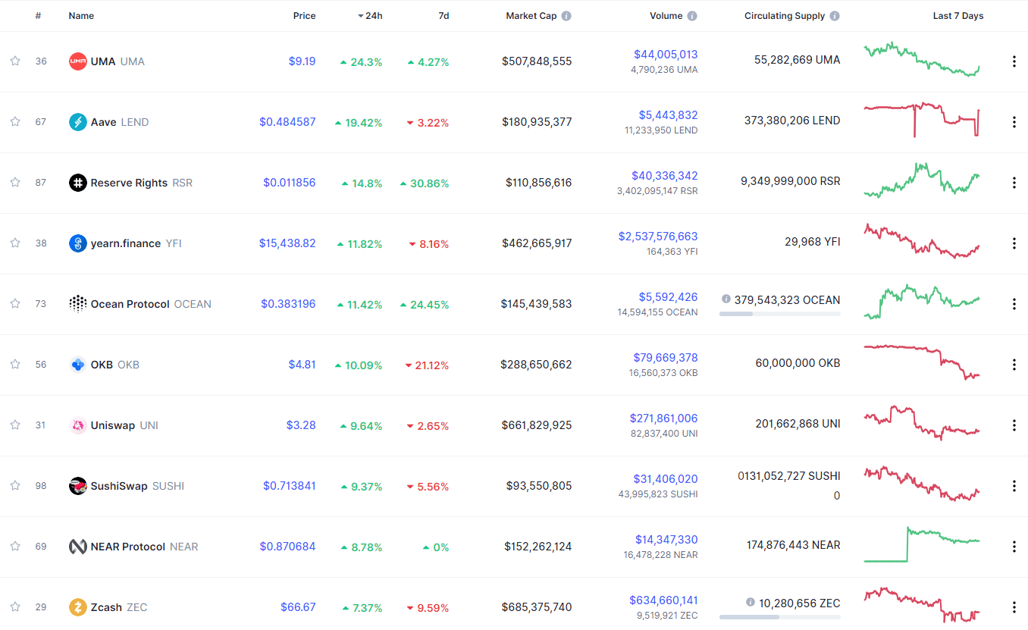Click OKB 7d change 21.12%
Screen dimensions: 1028x630
(428, 365)
